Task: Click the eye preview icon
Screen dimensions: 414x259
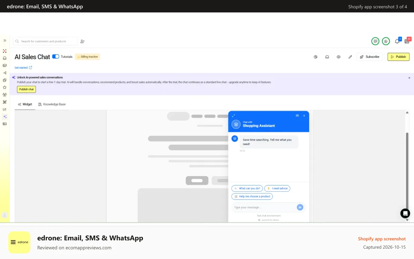Action: click(338, 57)
